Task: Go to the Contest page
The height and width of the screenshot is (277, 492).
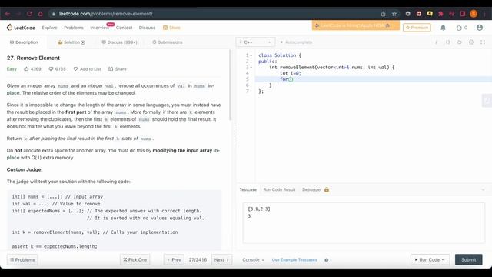Action: (x=124, y=28)
